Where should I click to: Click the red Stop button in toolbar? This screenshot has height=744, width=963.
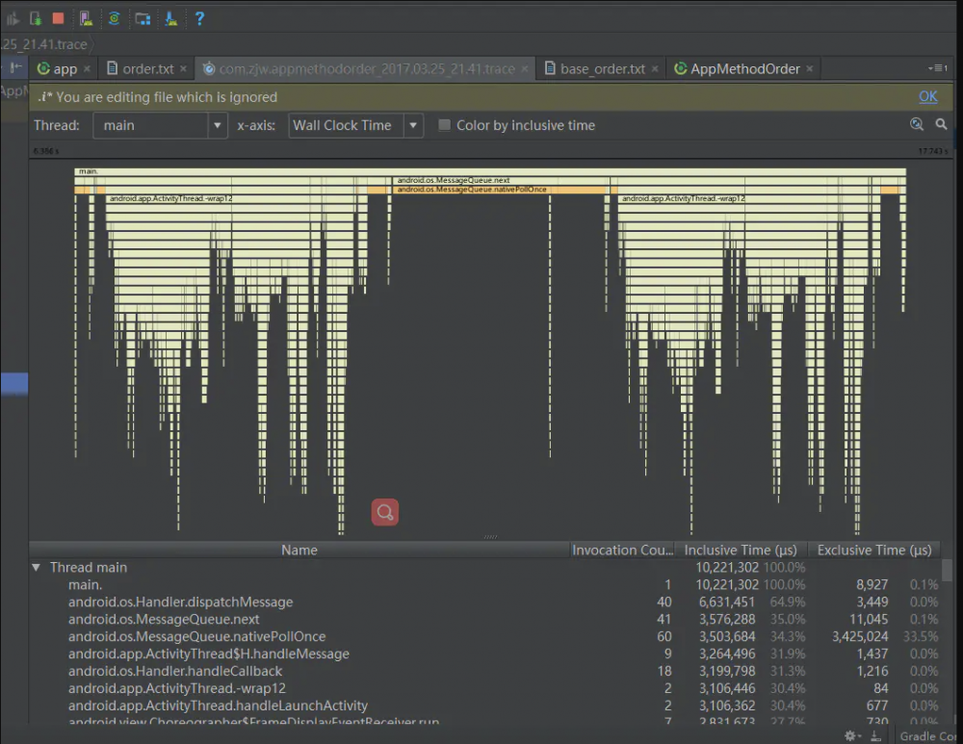[58, 18]
